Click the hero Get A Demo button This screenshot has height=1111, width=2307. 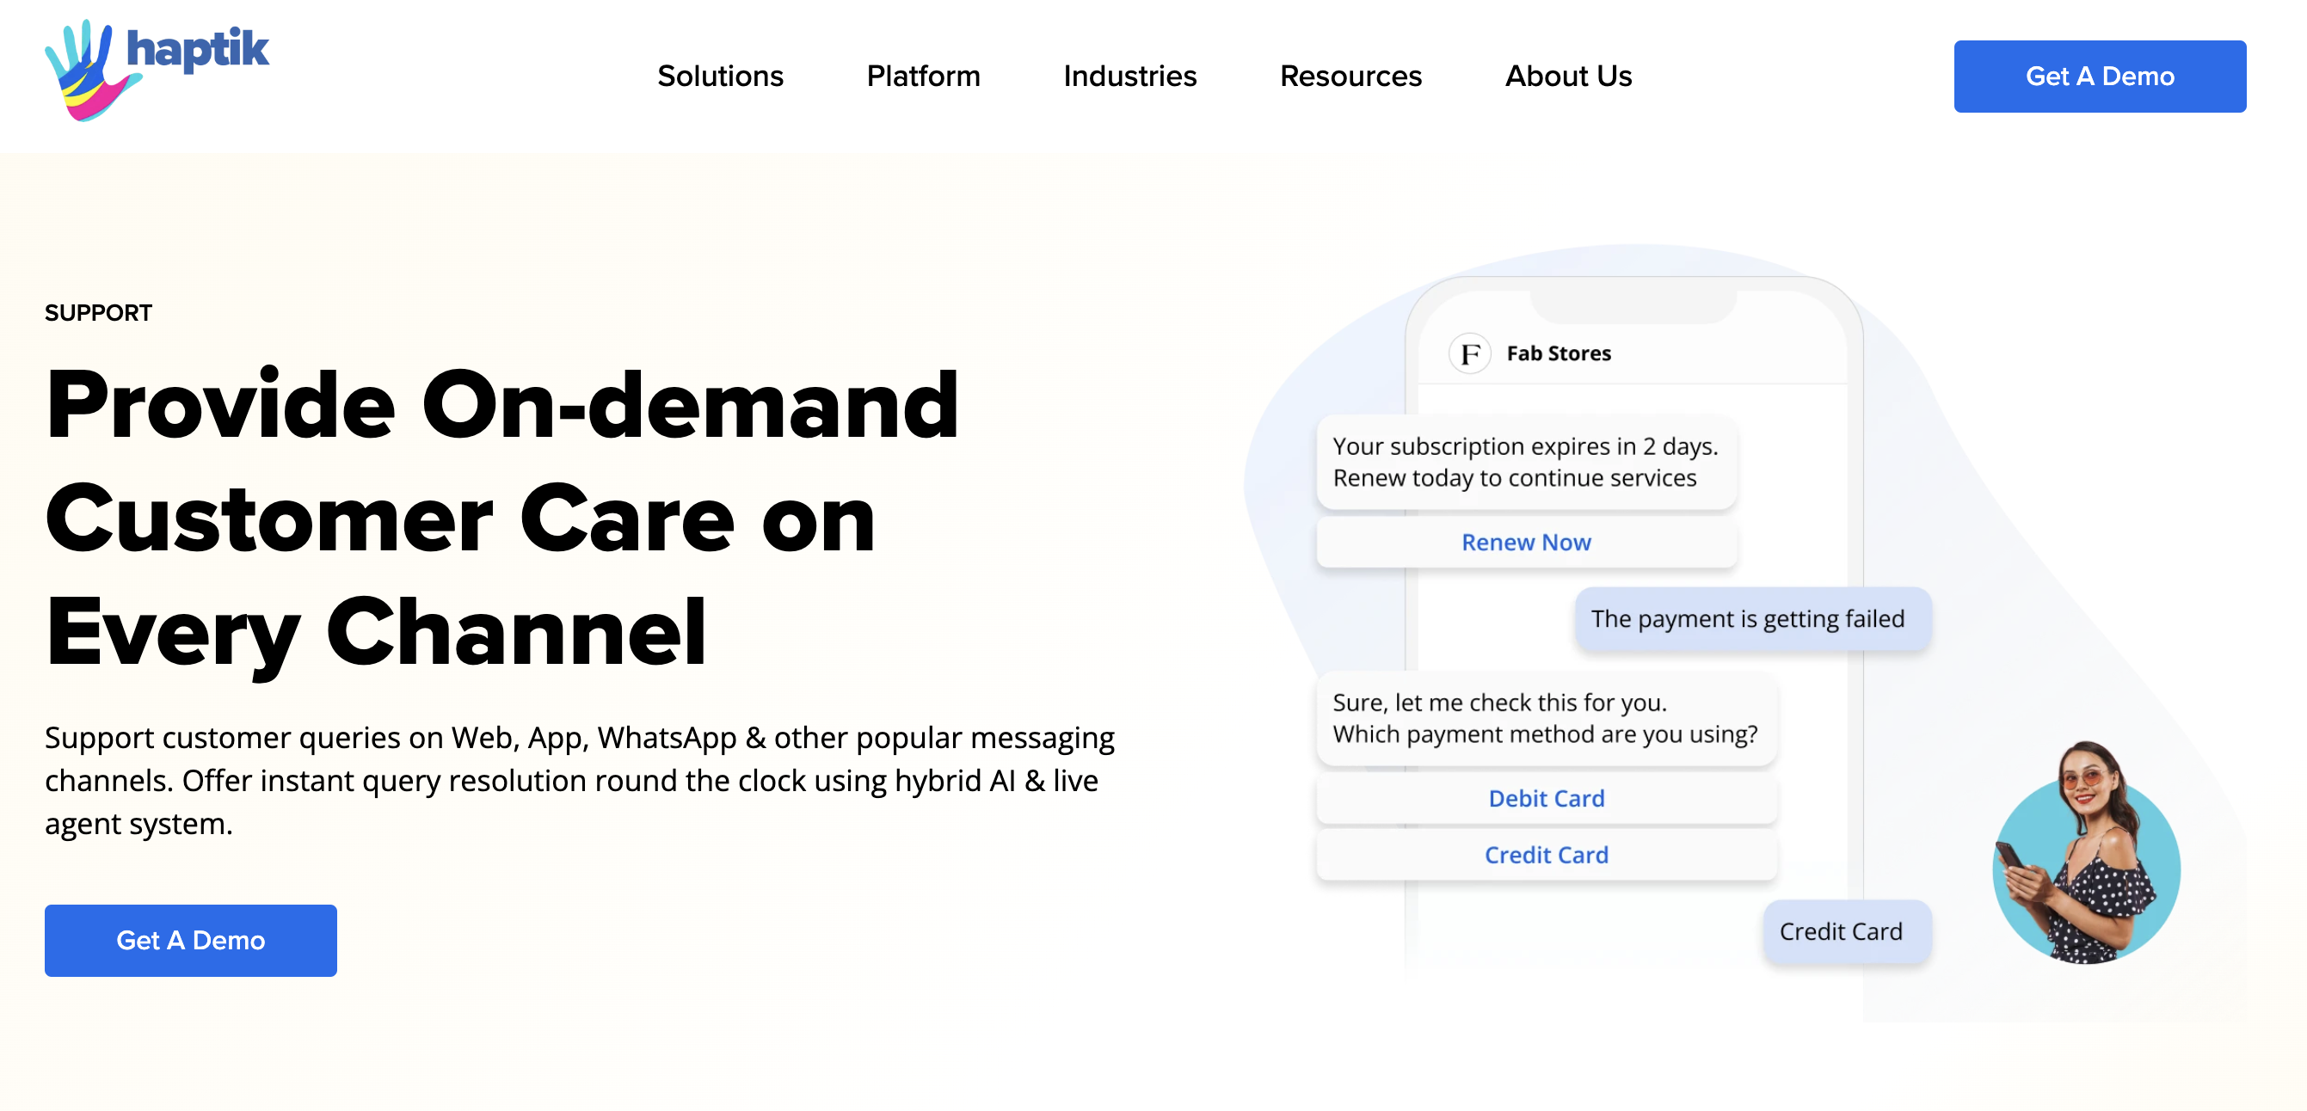pyautogui.click(x=191, y=940)
